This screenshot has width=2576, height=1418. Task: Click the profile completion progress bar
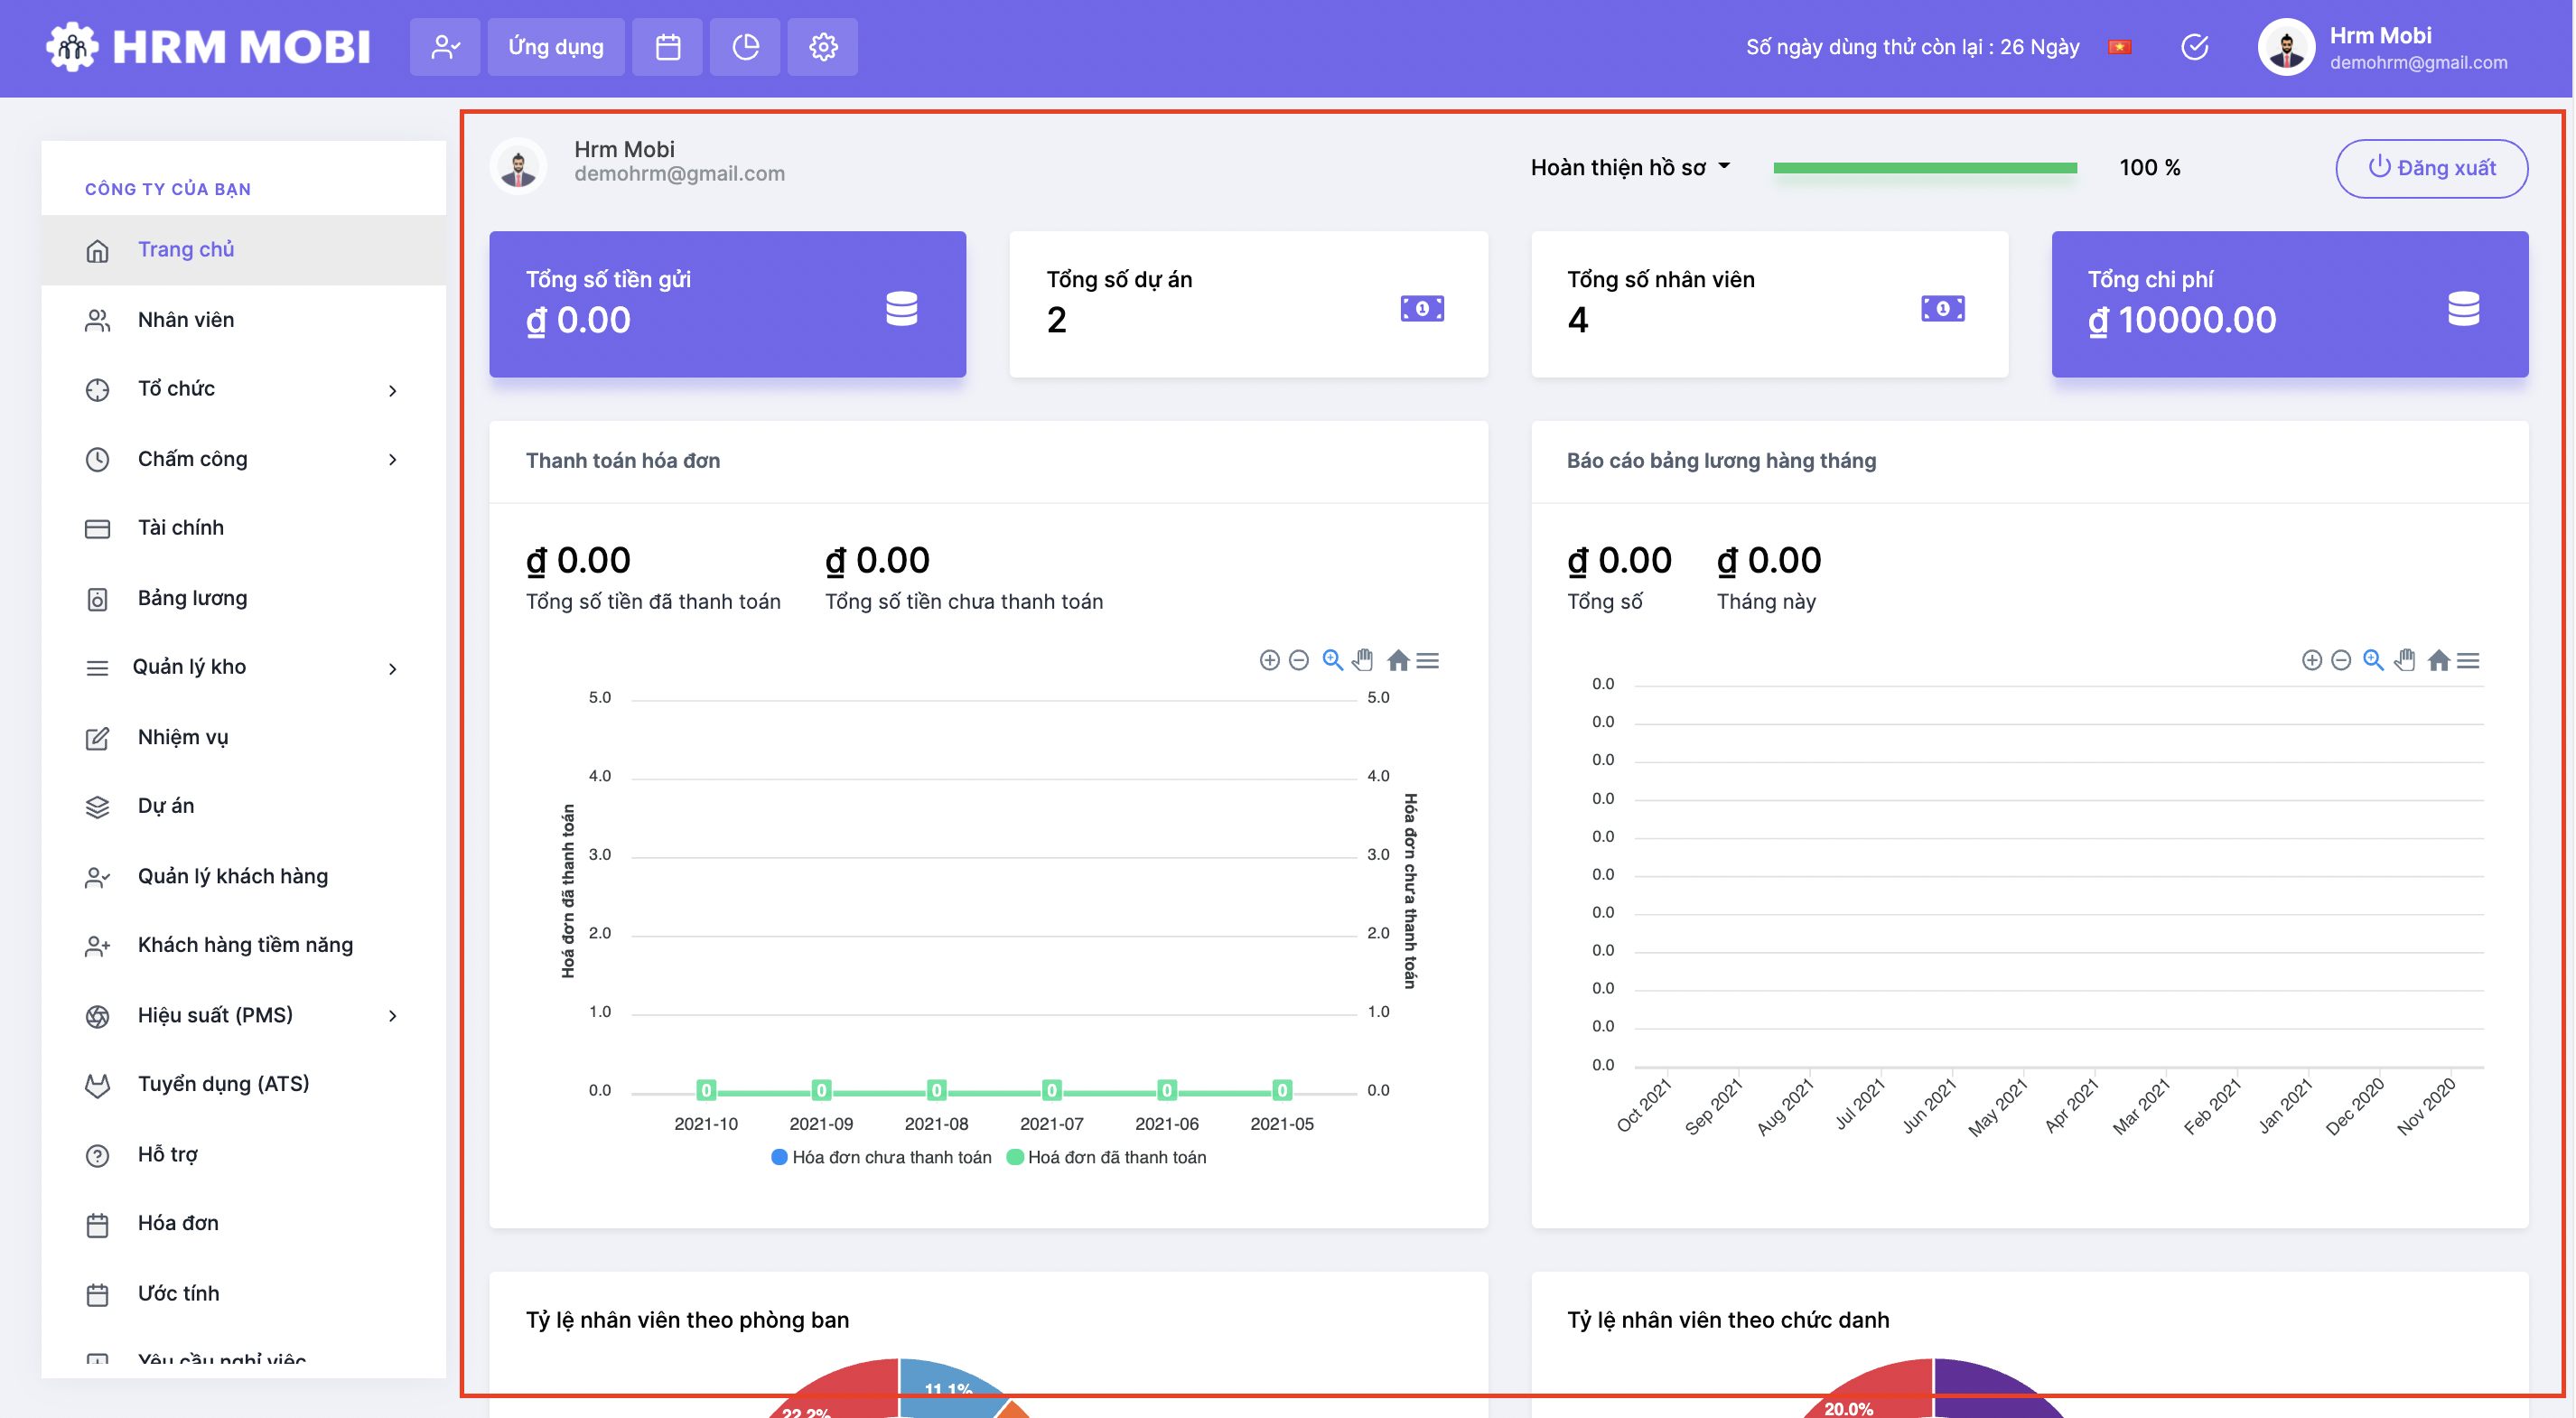pos(1925,168)
